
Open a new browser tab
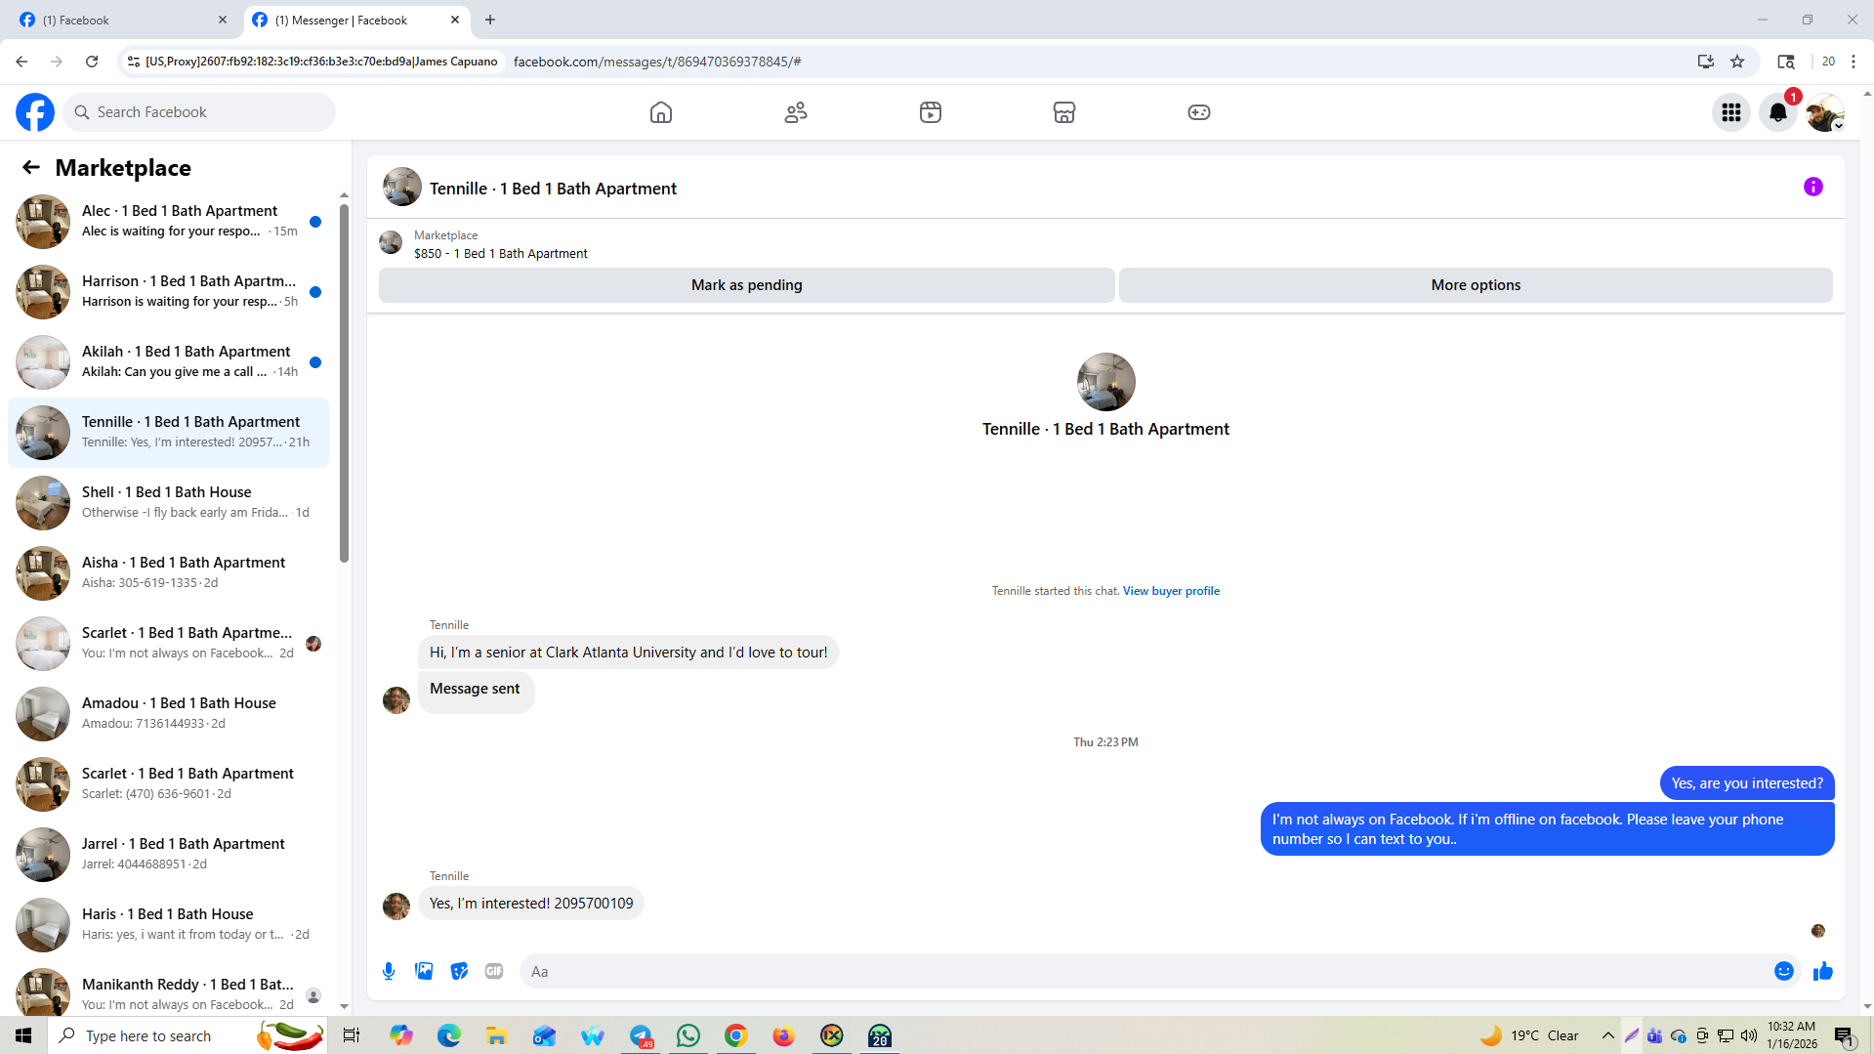tap(490, 20)
